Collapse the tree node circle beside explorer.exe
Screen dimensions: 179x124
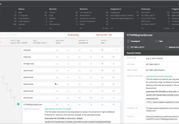point(3,77)
